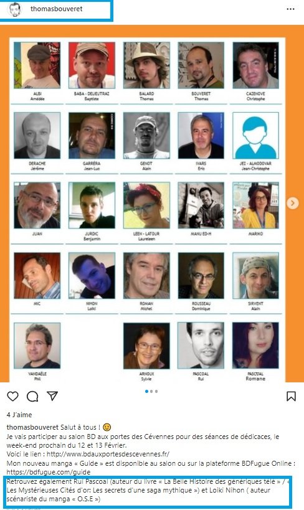Like the post with the heart icon

(12, 396)
